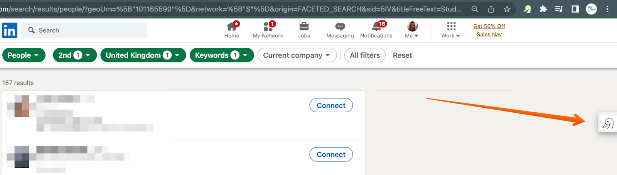
Task: Open the Keywords filter dropdown
Action: [x=221, y=55]
